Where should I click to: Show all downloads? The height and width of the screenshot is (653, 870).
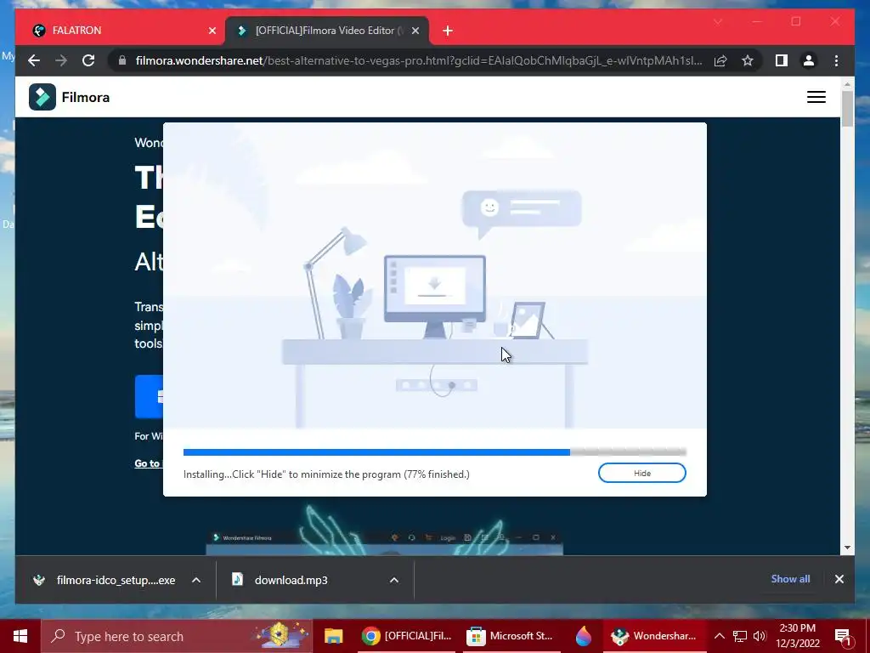click(x=790, y=578)
